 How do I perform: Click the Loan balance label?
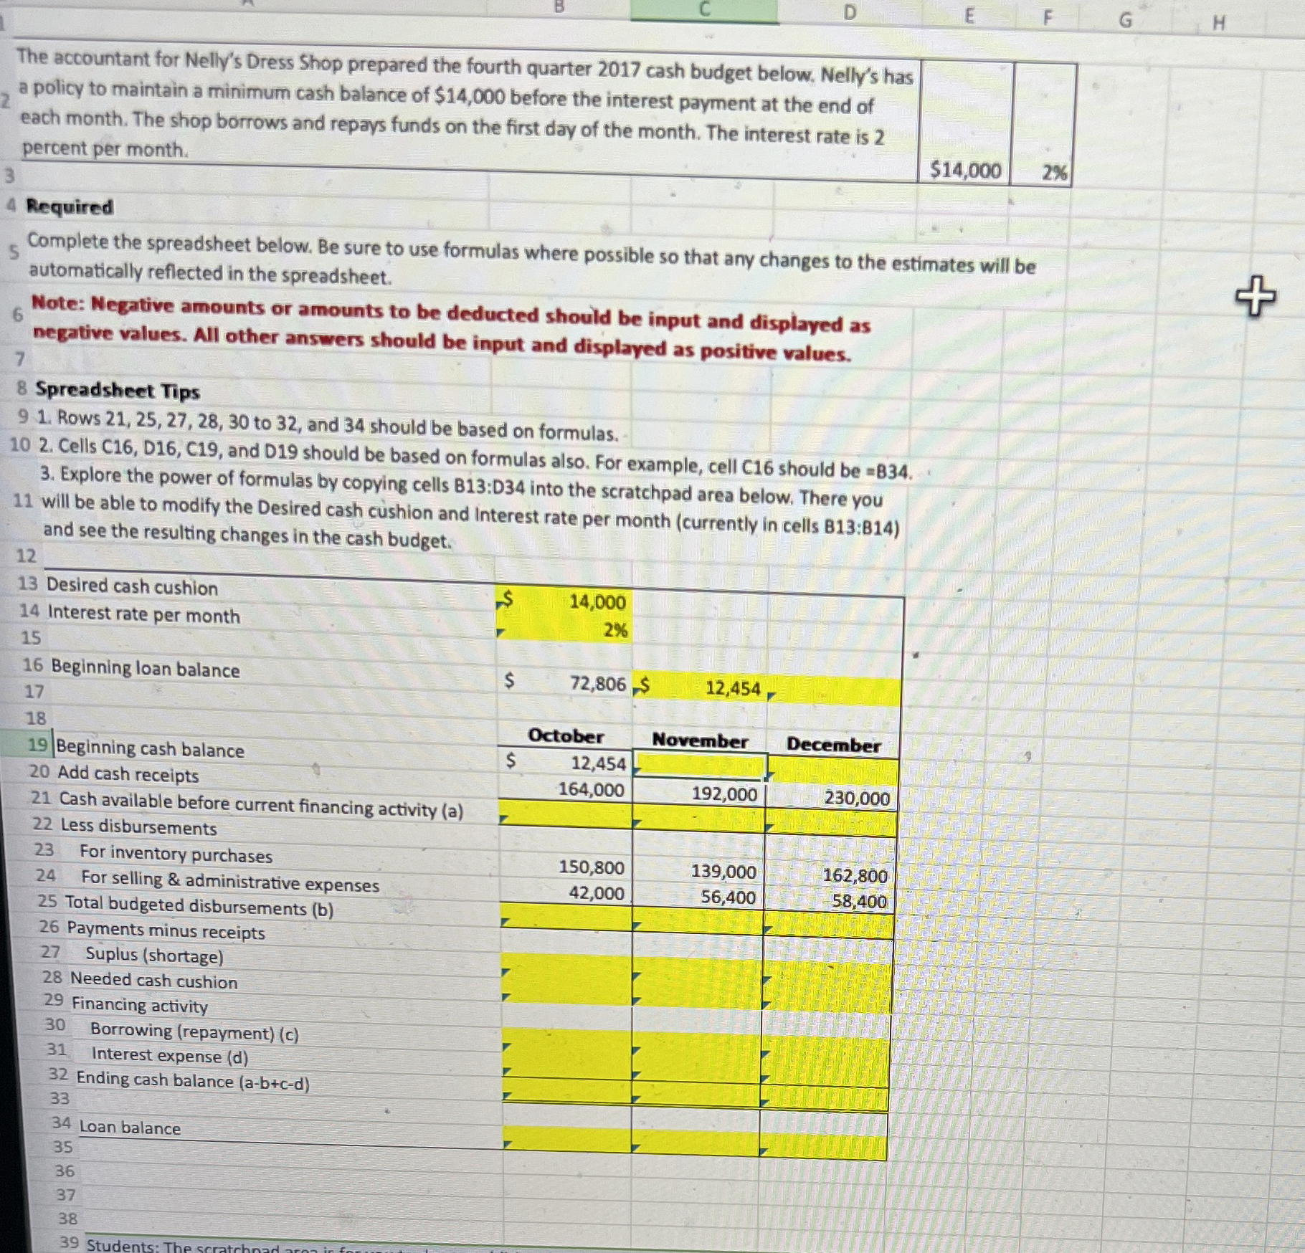(130, 1128)
